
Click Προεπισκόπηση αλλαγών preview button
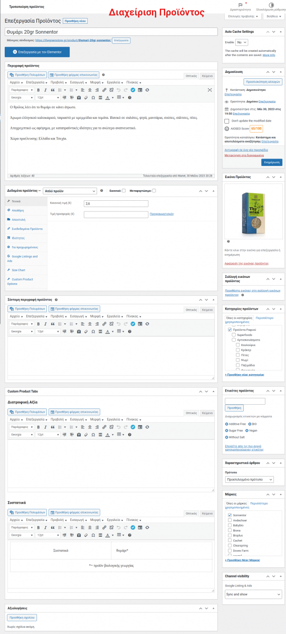(x=263, y=82)
